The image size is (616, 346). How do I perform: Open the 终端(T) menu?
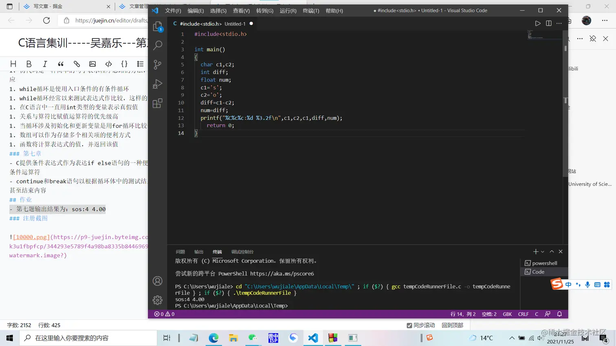[311, 11]
